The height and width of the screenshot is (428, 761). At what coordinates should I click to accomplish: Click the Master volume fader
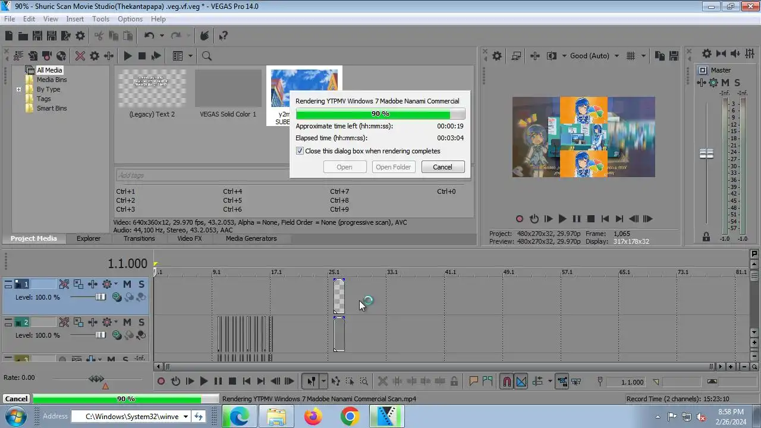[x=706, y=154]
